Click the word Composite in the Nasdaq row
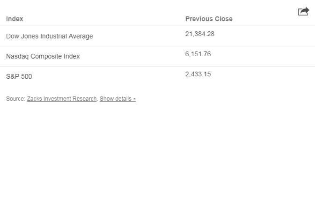The width and height of the screenshot is (315, 199). (x=46, y=56)
